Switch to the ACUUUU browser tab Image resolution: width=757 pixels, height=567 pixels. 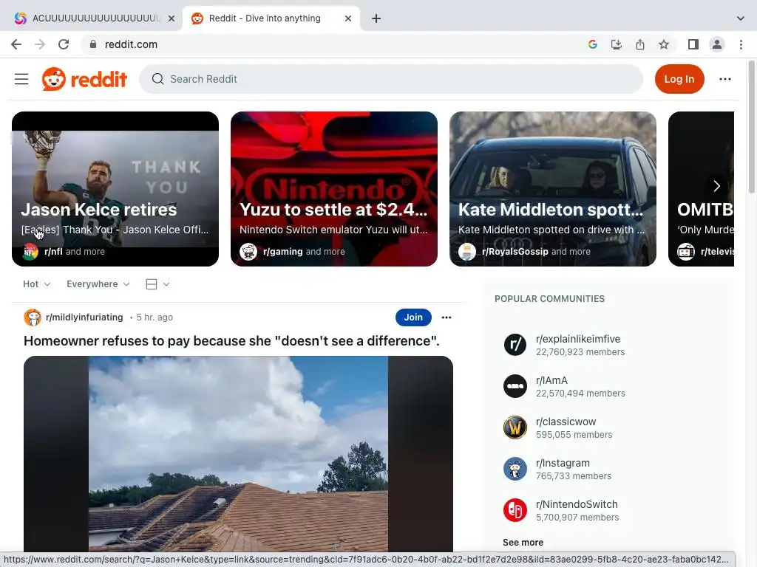pos(95,18)
